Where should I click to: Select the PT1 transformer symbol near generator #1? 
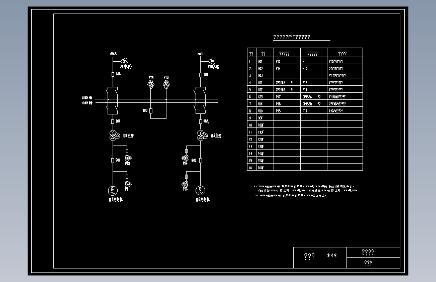pyautogui.click(x=128, y=184)
